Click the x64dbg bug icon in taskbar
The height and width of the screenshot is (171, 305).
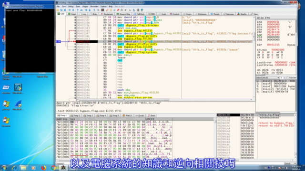click(63, 168)
